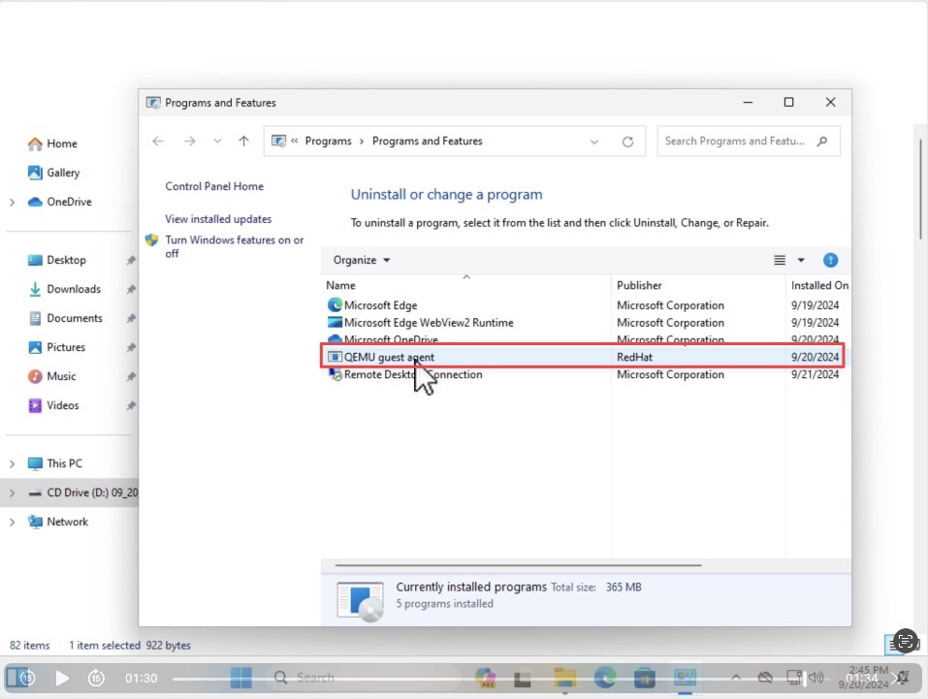Image resolution: width=928 pixels, height=699 pixels.
Task: Click the 9/21/2024 install date cell
Action: coord(815,374)
